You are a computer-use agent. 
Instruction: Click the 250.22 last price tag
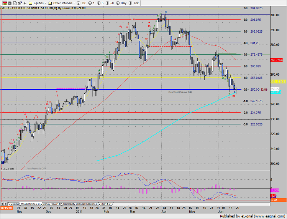(x=275, y=89)
